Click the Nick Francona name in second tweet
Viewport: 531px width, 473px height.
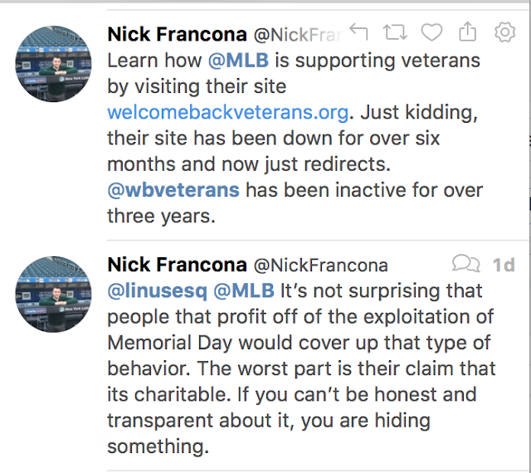(x=177, y=265)
